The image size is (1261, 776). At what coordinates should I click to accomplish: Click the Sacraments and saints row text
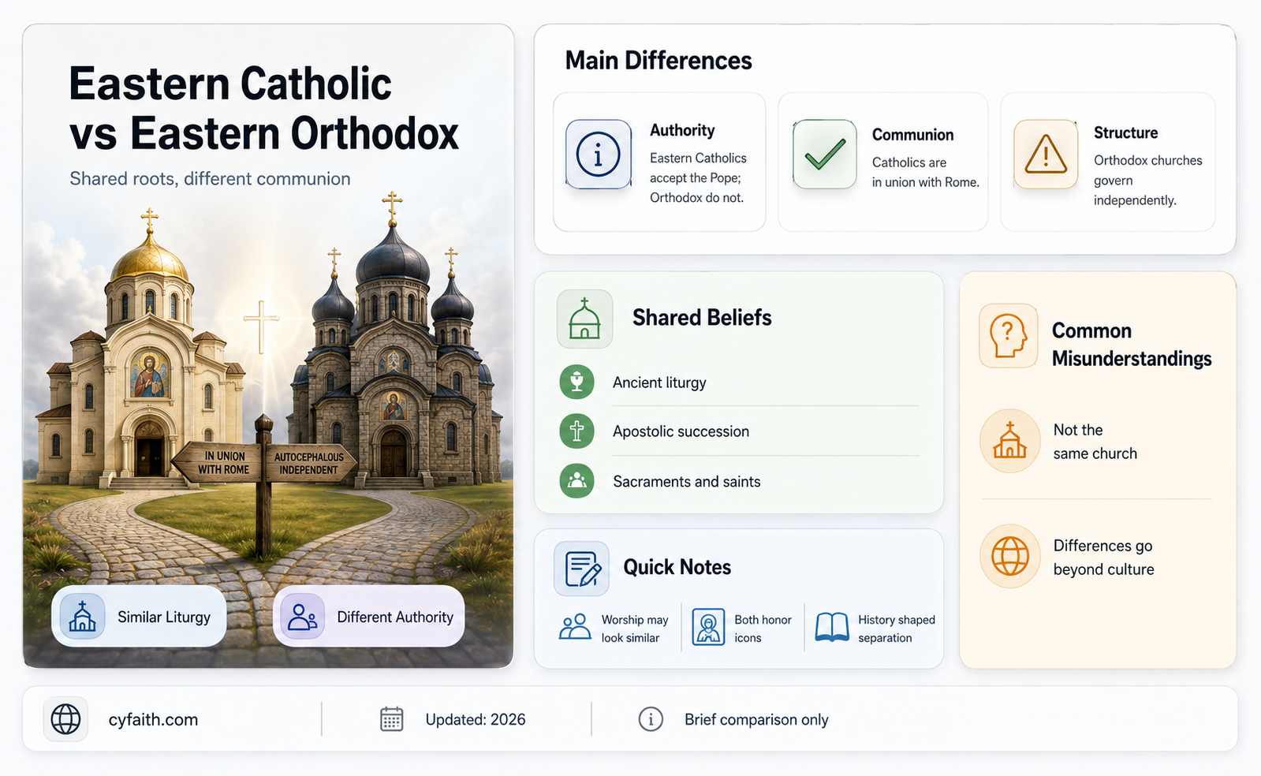click(x=686, y=481)
